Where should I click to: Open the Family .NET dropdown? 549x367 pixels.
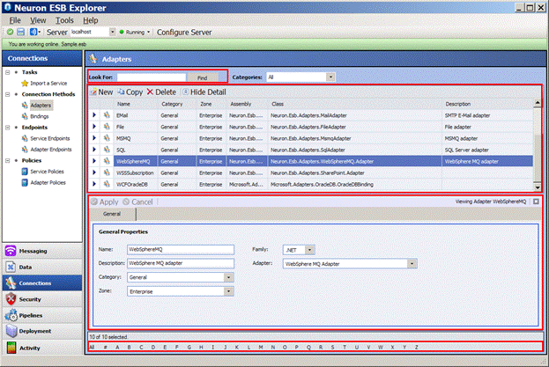pyautogui.click(x=309, y=250)
